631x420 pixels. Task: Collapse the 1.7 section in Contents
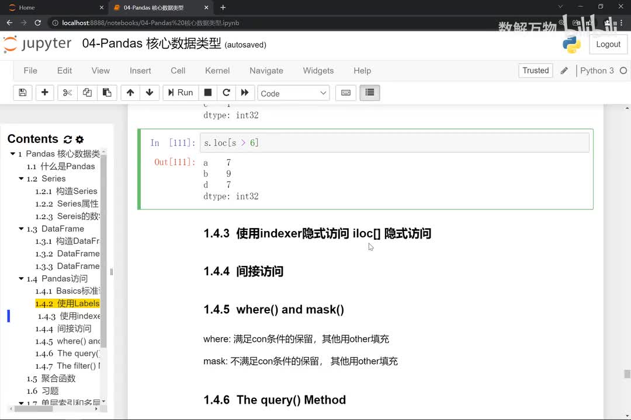(x=21, y=402)
